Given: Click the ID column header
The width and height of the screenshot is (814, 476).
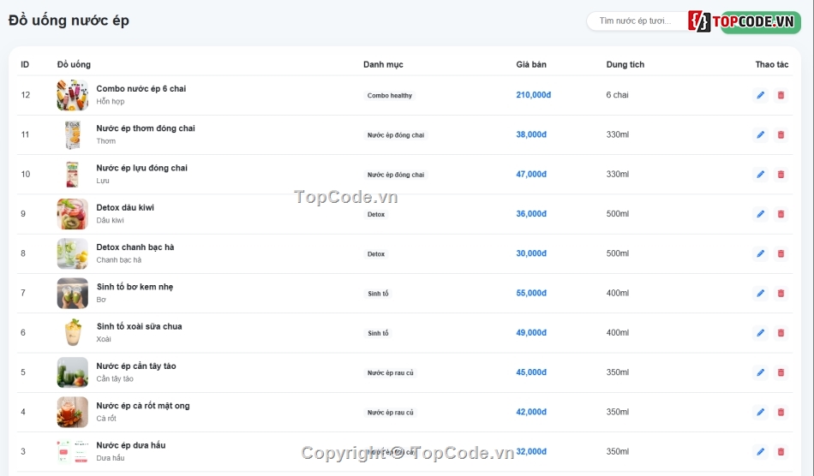Looking at the screenshot, I should pos(25,64).
